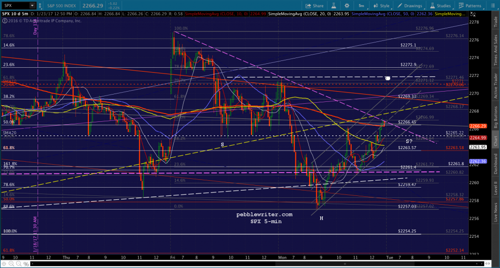
Task: Open the Dashboard side tab
Action: coord(496,164)
